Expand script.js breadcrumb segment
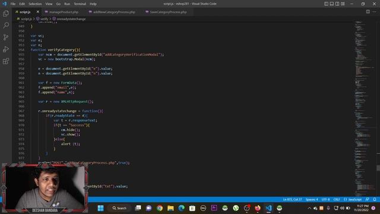 26,18
